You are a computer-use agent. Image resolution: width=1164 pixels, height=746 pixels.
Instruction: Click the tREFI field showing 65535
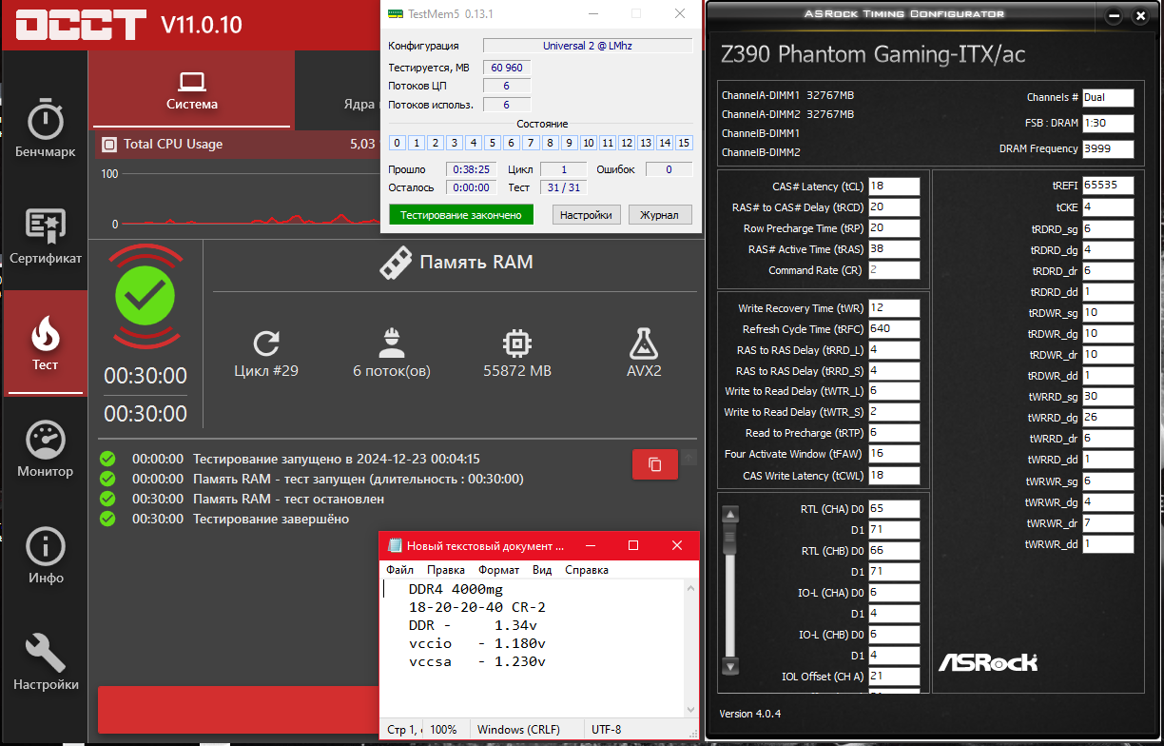coord(1108,186)
